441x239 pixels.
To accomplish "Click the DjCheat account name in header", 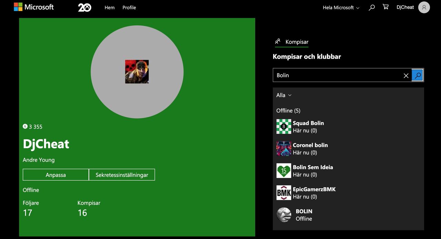I will click(x=405, y=7).
